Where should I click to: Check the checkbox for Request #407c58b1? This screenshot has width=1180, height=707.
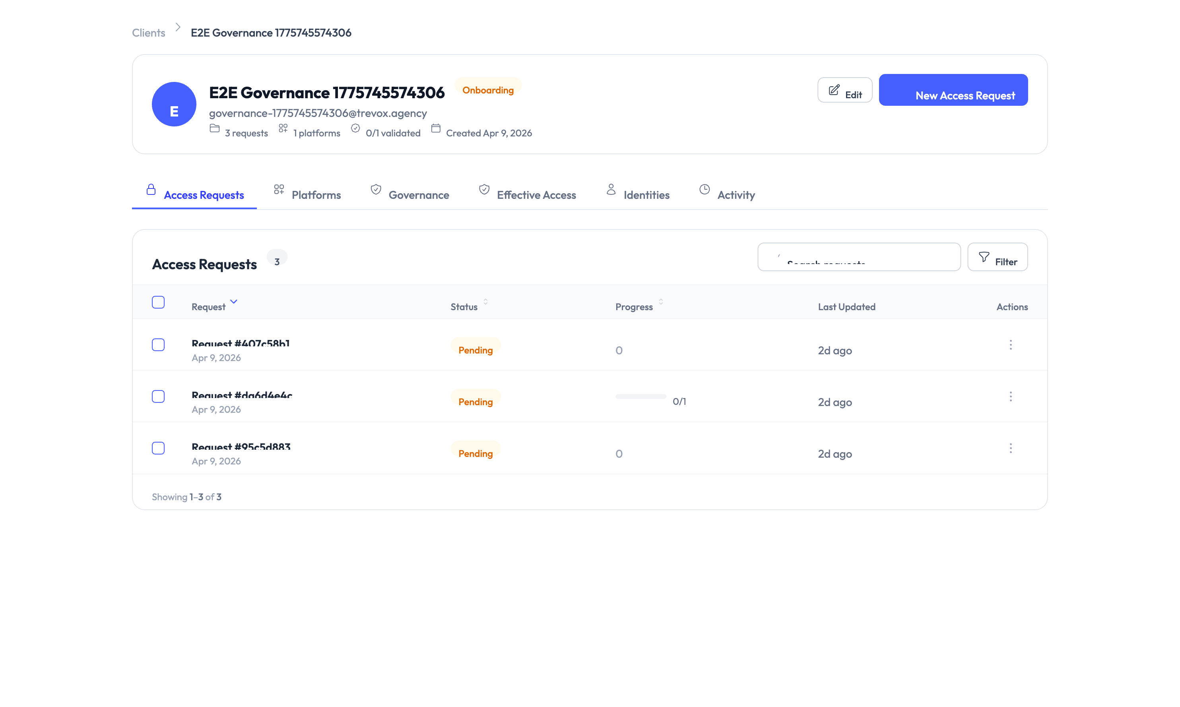pos(158,345)
